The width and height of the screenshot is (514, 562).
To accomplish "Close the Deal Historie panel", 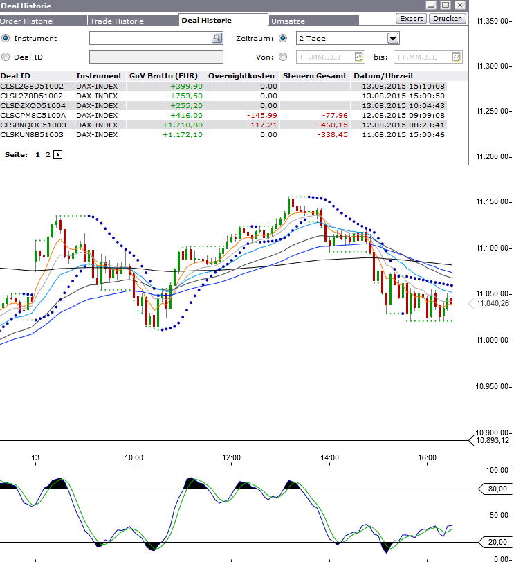I will click(460, 5).
